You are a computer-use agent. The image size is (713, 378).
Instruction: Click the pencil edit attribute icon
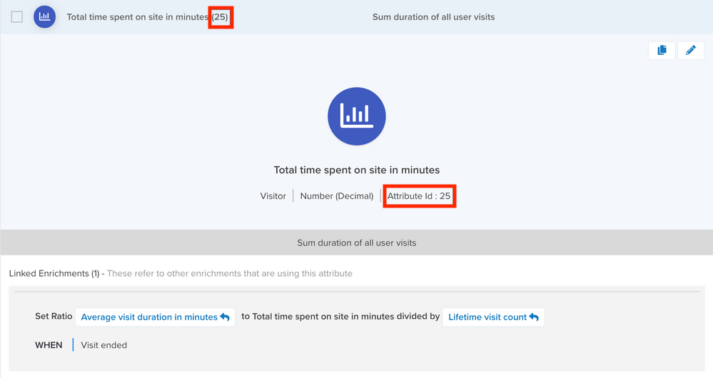click(x=690, y=50)
